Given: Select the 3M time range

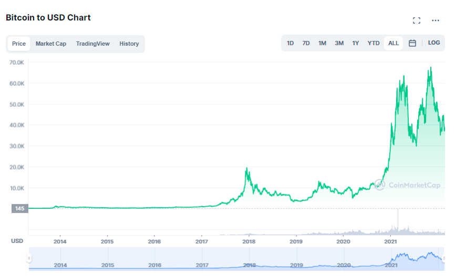Looking at the screenshot, I should pyautogui.click(x=339, y=43).
